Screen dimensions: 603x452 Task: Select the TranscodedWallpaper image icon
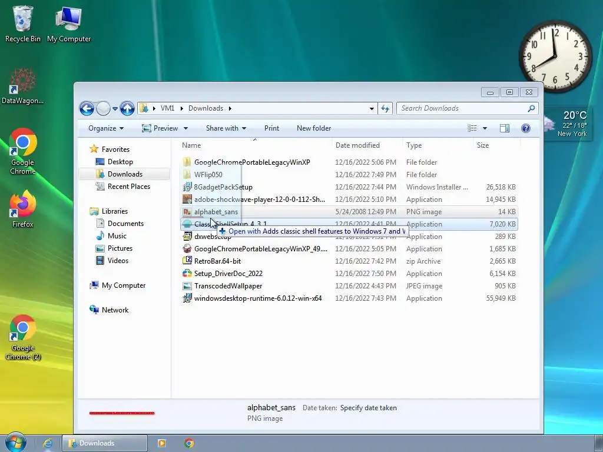coord(187,286)
